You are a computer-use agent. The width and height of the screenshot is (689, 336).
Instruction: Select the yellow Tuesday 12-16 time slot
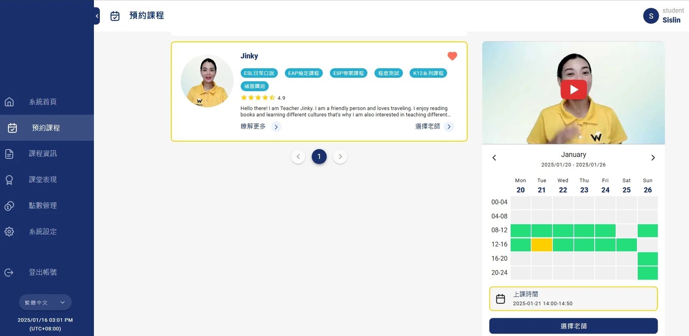542,245
